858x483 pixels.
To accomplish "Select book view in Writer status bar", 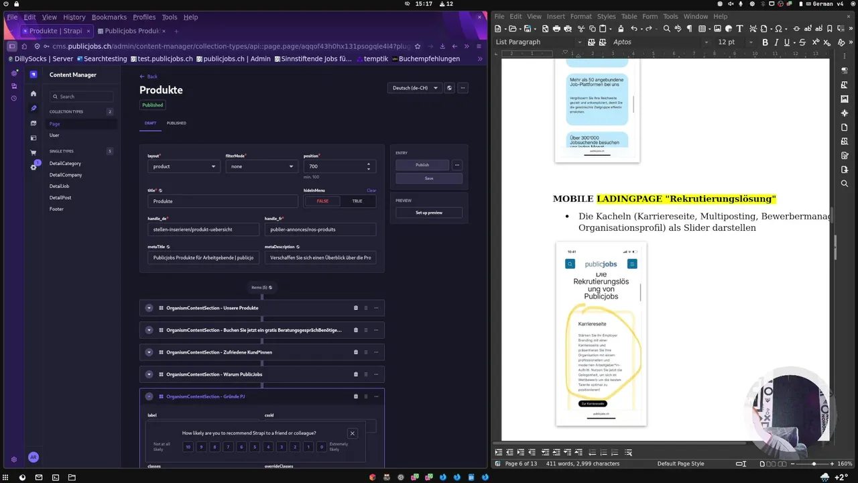I will tap(782, 464).
